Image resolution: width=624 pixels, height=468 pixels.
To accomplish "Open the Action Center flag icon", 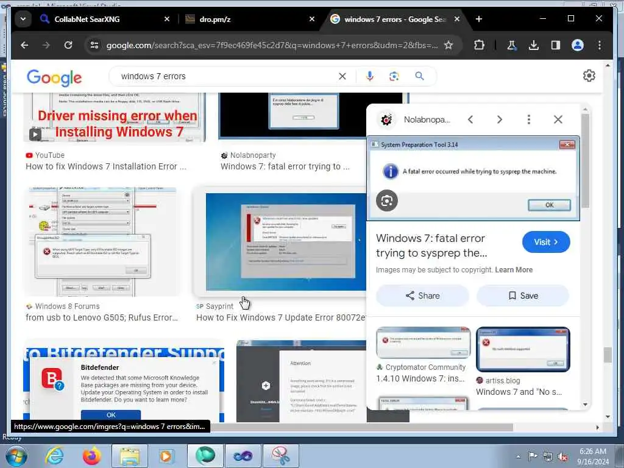I will (532, 457).
